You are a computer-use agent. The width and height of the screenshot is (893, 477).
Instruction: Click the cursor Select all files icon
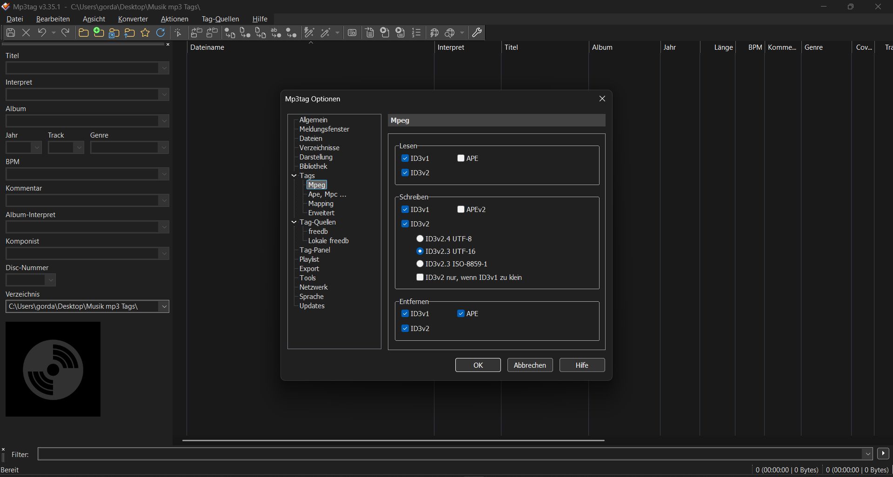point(178,33)
